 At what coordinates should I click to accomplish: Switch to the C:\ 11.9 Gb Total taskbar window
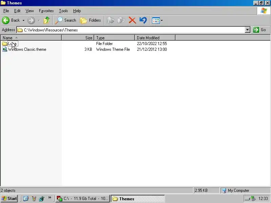click(x=83, y=199)
